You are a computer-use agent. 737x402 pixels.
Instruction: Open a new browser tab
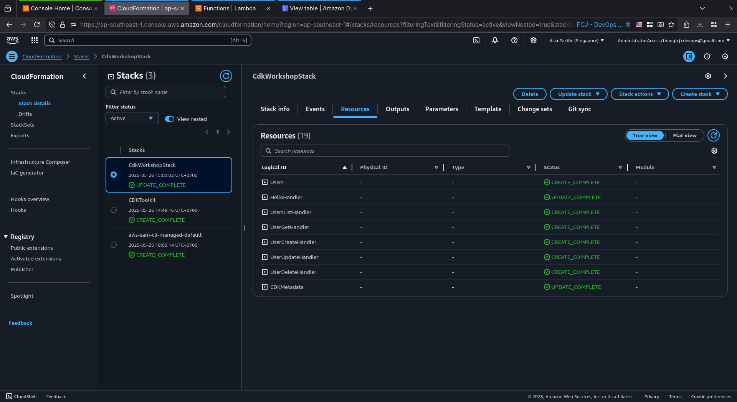click(x=370, y=8)
